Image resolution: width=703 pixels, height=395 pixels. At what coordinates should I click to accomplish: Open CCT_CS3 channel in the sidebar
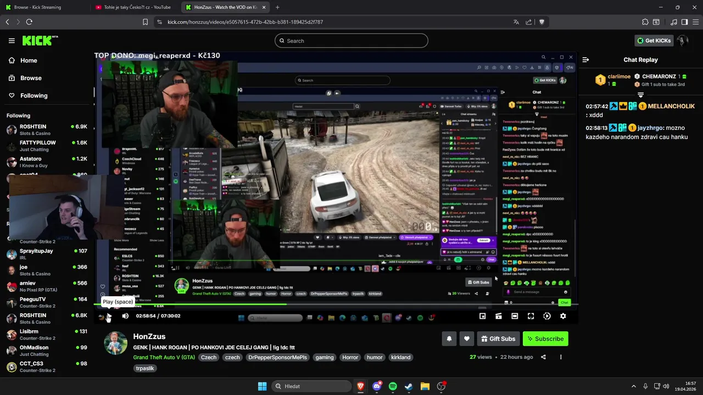coord(47,366)
